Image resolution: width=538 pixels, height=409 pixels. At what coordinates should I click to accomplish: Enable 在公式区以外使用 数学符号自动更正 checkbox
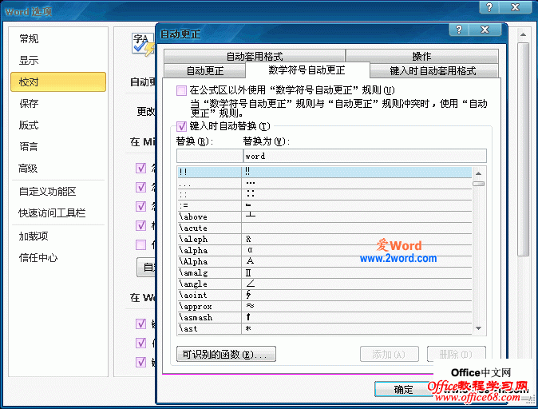click(181, 90)
